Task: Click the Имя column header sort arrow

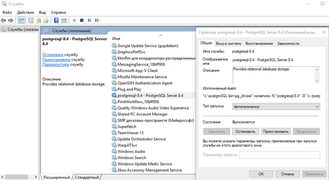Action: [161, 36]
